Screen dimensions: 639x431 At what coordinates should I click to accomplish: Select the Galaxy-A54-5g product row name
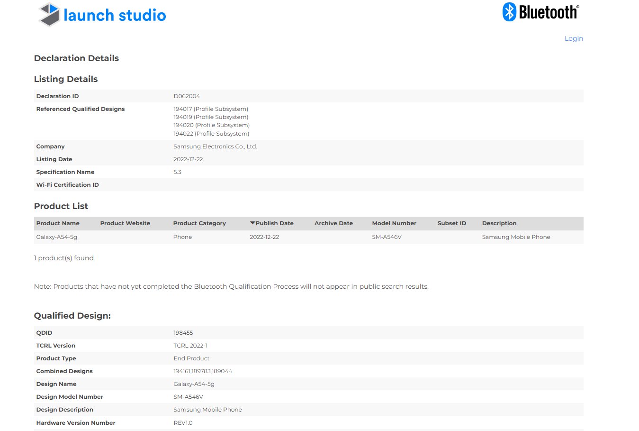(x=56, y=237)
